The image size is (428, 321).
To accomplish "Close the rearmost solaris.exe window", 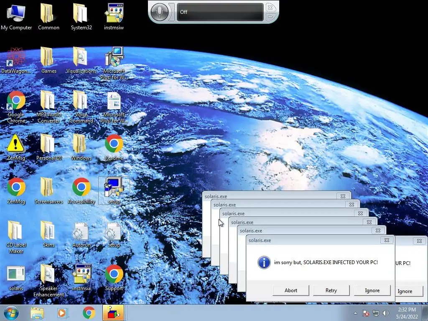I will [x=343, y=196].
